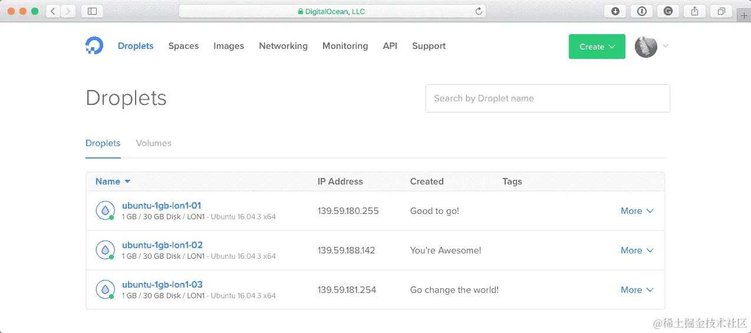Screen dimensions: 751x333
Task: Click droplet icon for ubuntu-1gb-lon1-01
Action: (106, 211)
